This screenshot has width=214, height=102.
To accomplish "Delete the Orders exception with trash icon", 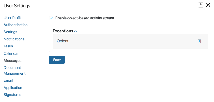I will (x=199, y=41).
